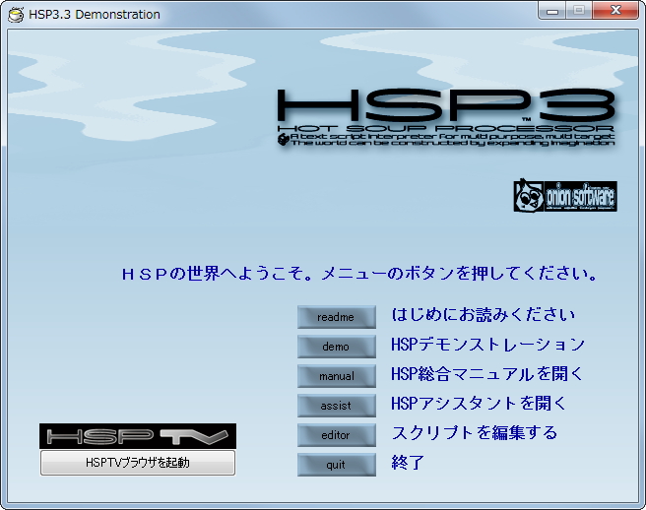This screenshot has height=510, width=646.
Task: Click the HSPアシスタントを開く label
Action: (479, 404)
